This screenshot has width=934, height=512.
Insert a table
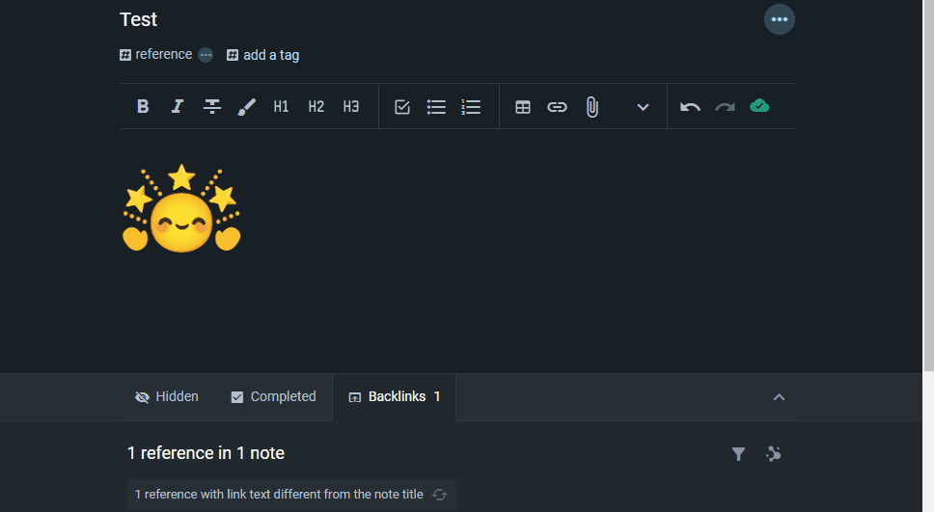[x=523, y=107]
